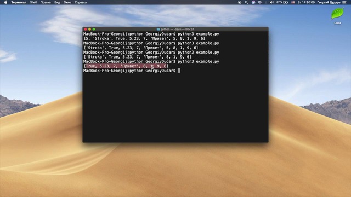This screenshot has height=197, width=351.
Task: Open the volume control icon
Action: pos(271,2)
